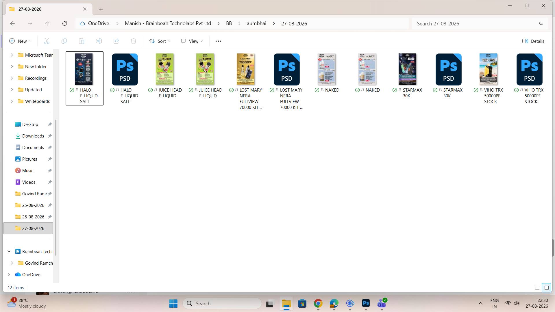555x312 pixels.
Task: Switch to list details view layout icon
Action: tap(537, 287)
